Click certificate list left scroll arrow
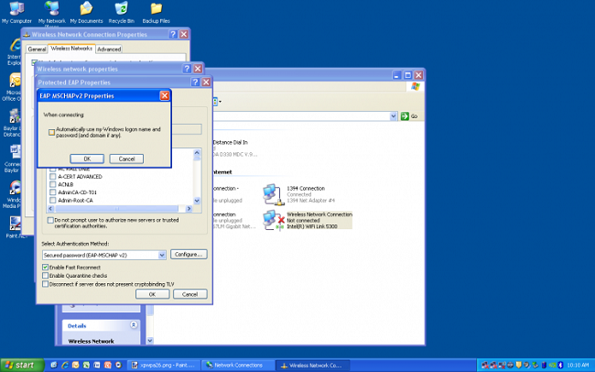 [x=51, y=209]
